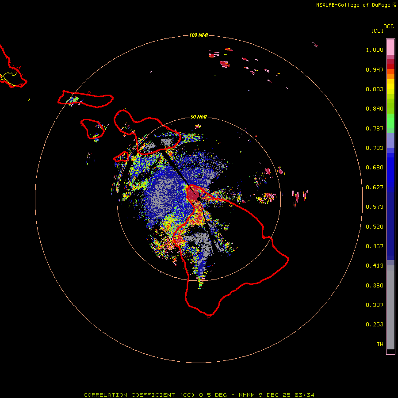Click the black radar site marker at center
Image resolution: width=398 pixels, height=398 pixels.
[199, 199]
